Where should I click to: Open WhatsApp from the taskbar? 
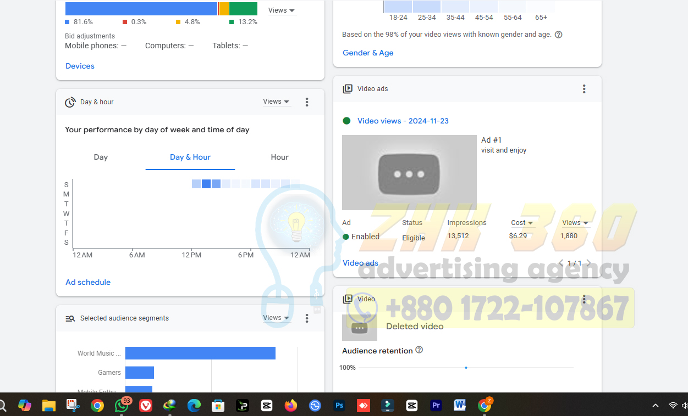pos(122,406)
